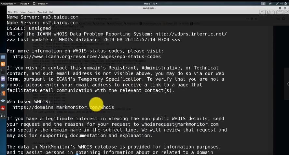Expand the Applications menu in top panel
Viewport: 289px width, 155px height.
8,4
